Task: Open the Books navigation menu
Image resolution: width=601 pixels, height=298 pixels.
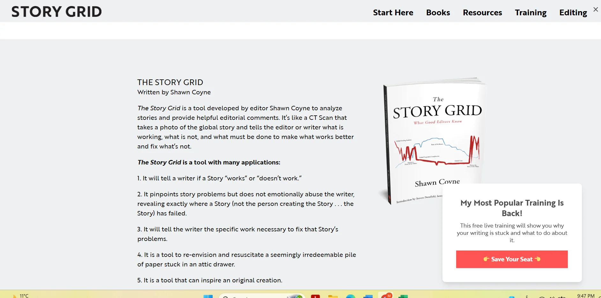Action: (x=438, y=12)
